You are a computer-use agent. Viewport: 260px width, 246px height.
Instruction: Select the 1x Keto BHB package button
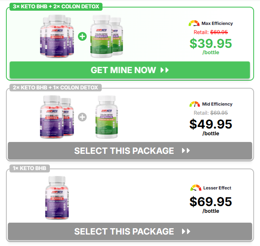130,231
